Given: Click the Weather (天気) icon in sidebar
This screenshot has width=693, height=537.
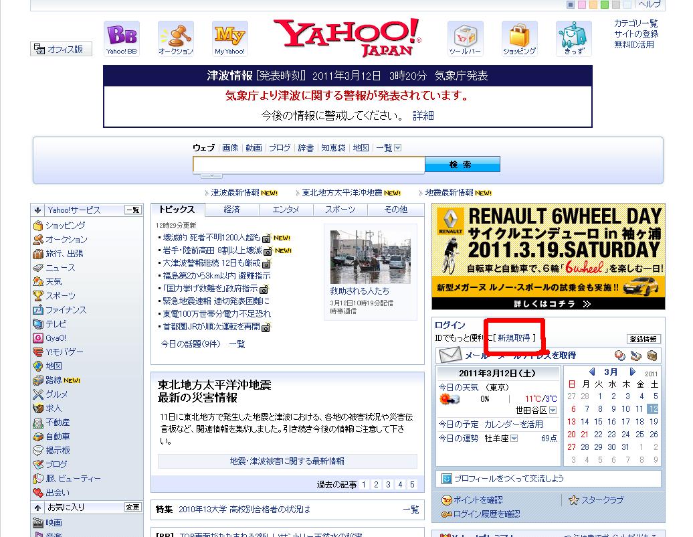Looking at the screenshot, I should pyautogui.click(x=38, y=282).
